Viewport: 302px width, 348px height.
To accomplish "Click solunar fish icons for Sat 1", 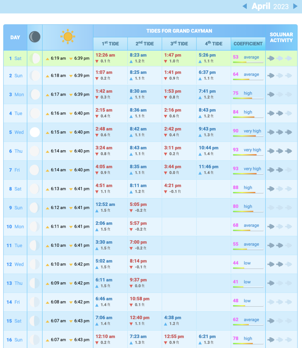I will [x=279, y=58].
